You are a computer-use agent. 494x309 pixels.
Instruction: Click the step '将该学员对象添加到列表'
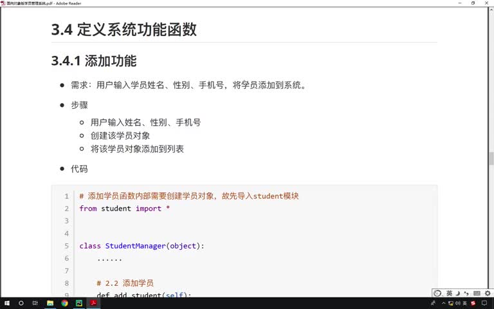pos(137,149)
